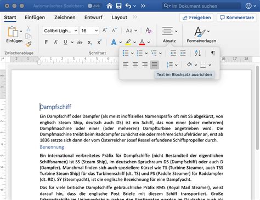Click the Freigeben share button
Image resolution: width=260 pixels, height=200 pixels.
tap(196, 17)
